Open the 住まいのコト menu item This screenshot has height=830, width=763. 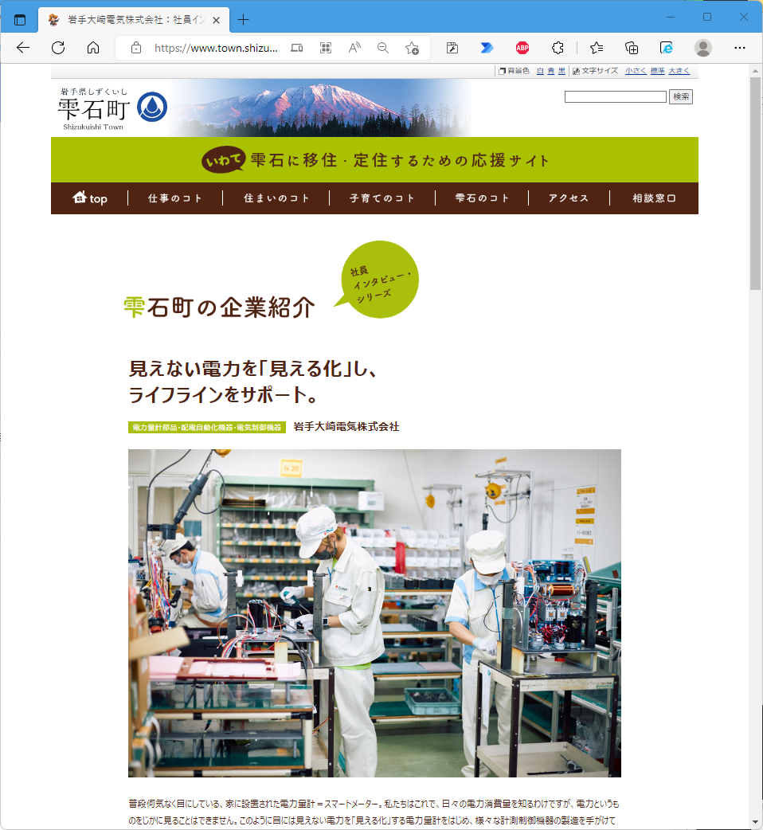[x=276, y=198]
